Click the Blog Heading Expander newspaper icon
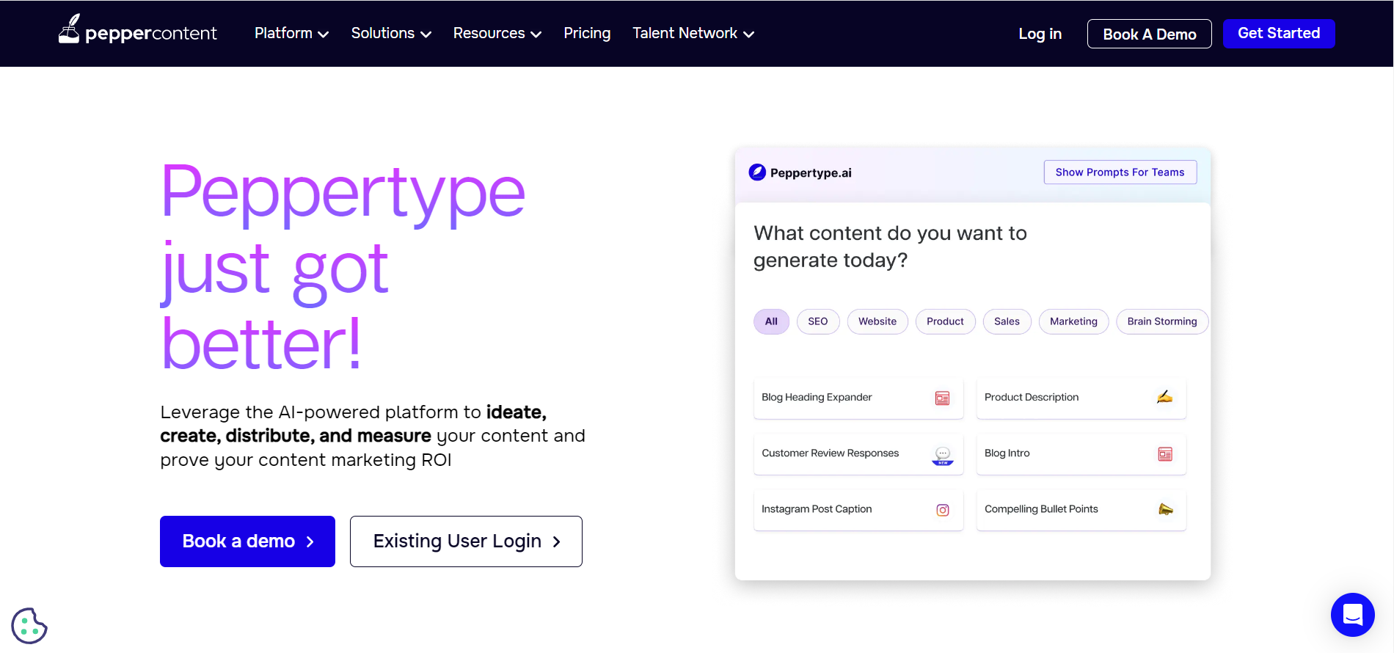Screen dimensions: 1394x653 [x=943, y=398]
